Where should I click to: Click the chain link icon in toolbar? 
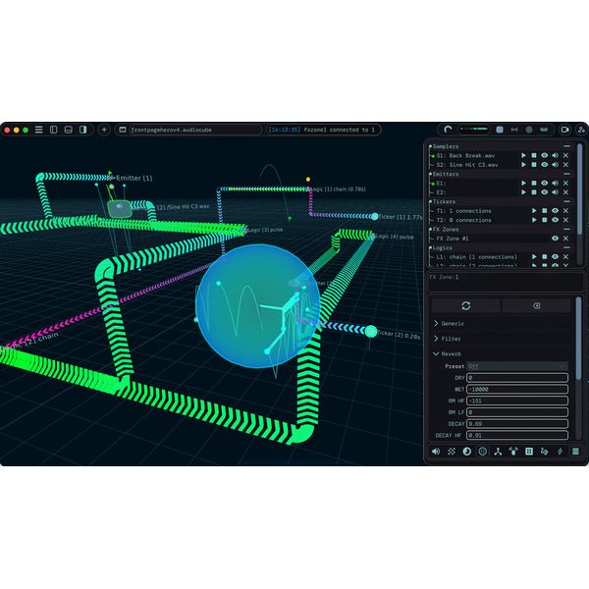click(x=544, y=130)
